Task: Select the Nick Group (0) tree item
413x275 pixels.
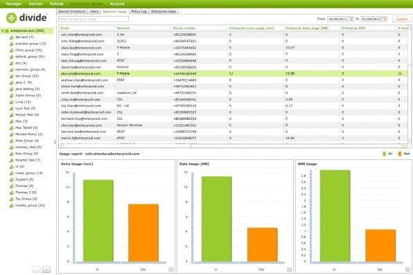Action: (x=26, y=154)
